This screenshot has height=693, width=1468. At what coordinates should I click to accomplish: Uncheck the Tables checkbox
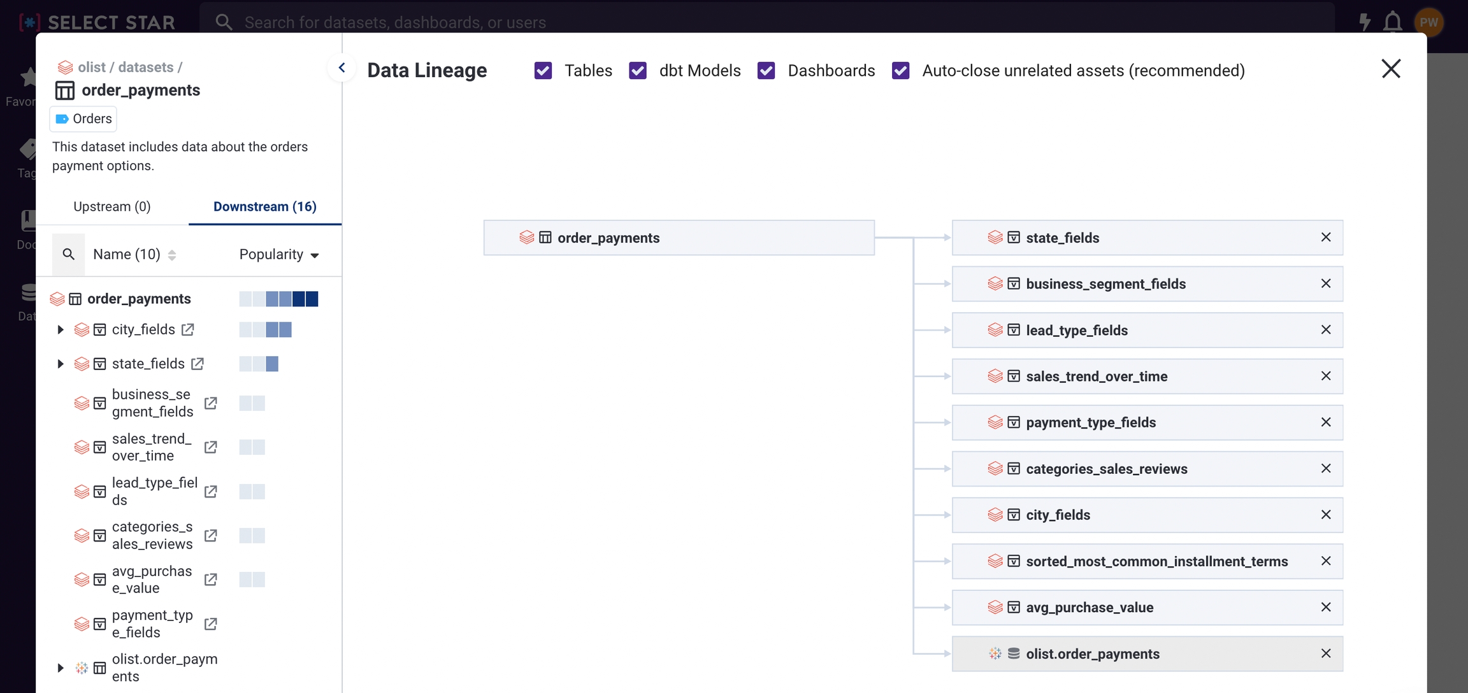pos(543,71)
